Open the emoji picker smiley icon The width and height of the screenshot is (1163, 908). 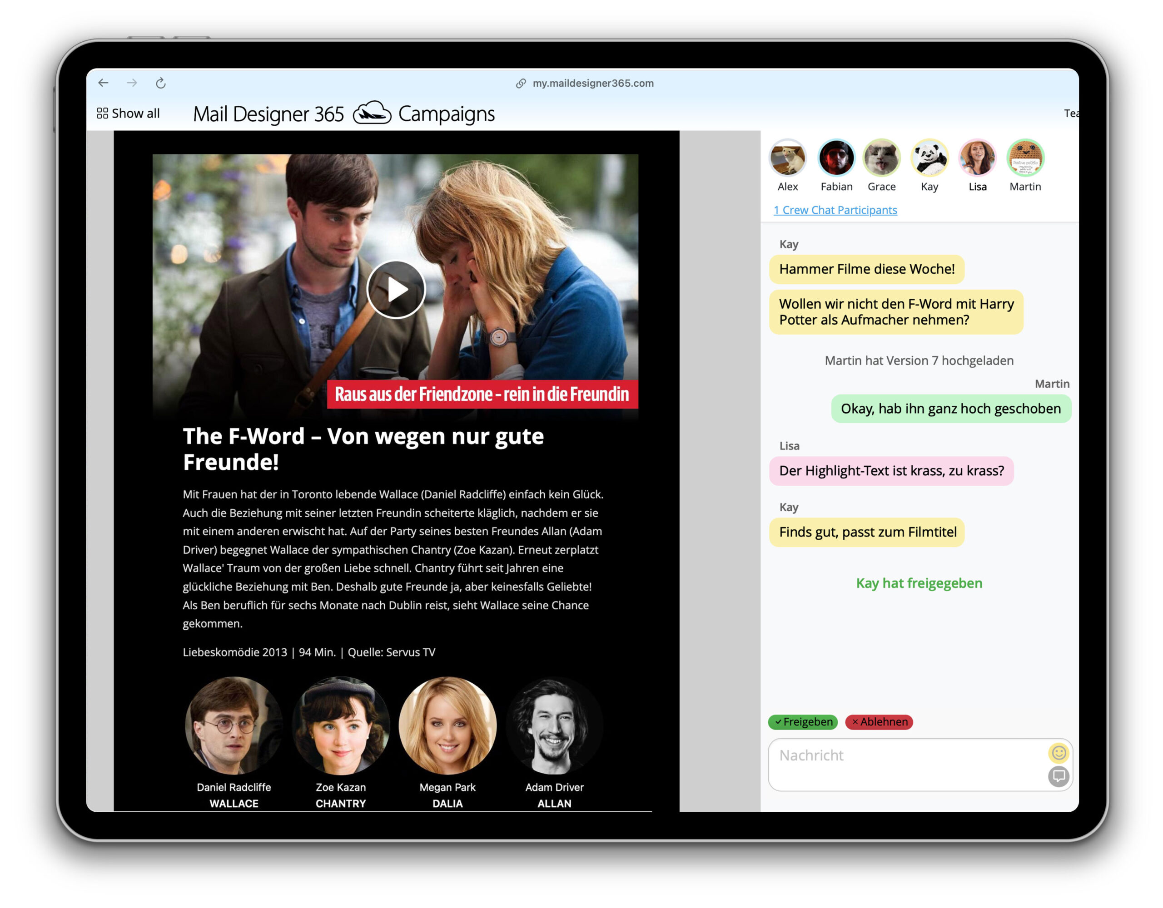[x=1058, y=753]
